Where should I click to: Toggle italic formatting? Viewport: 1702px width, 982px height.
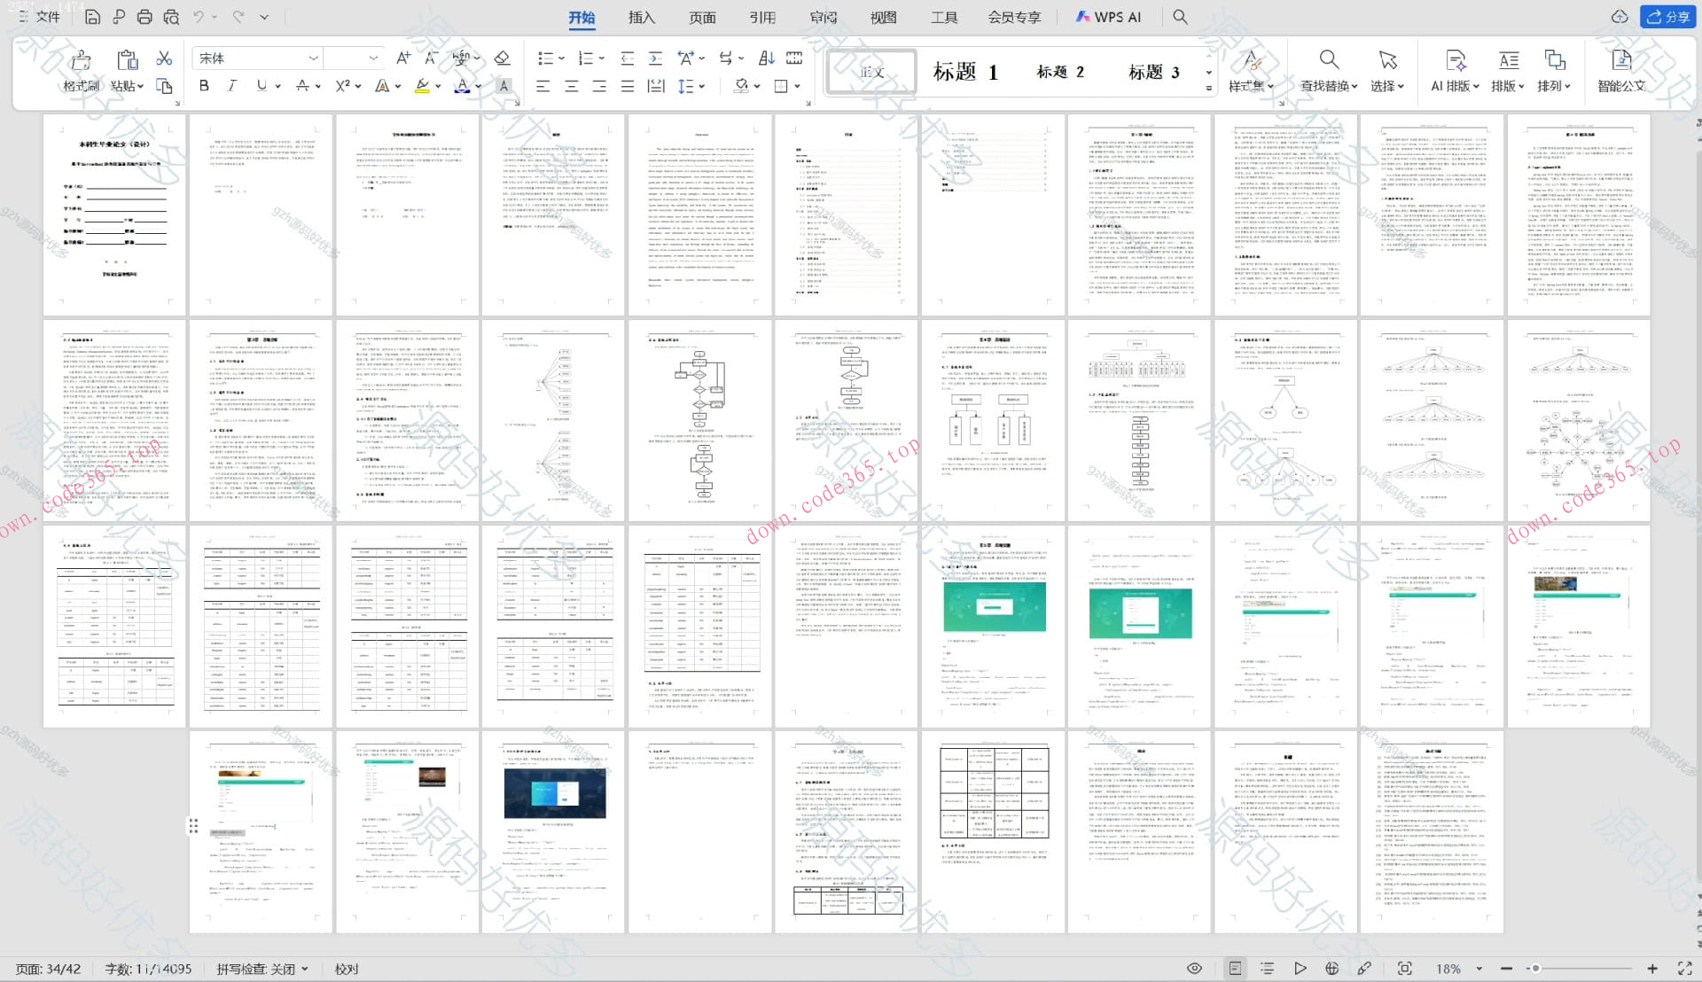[232, 86]
